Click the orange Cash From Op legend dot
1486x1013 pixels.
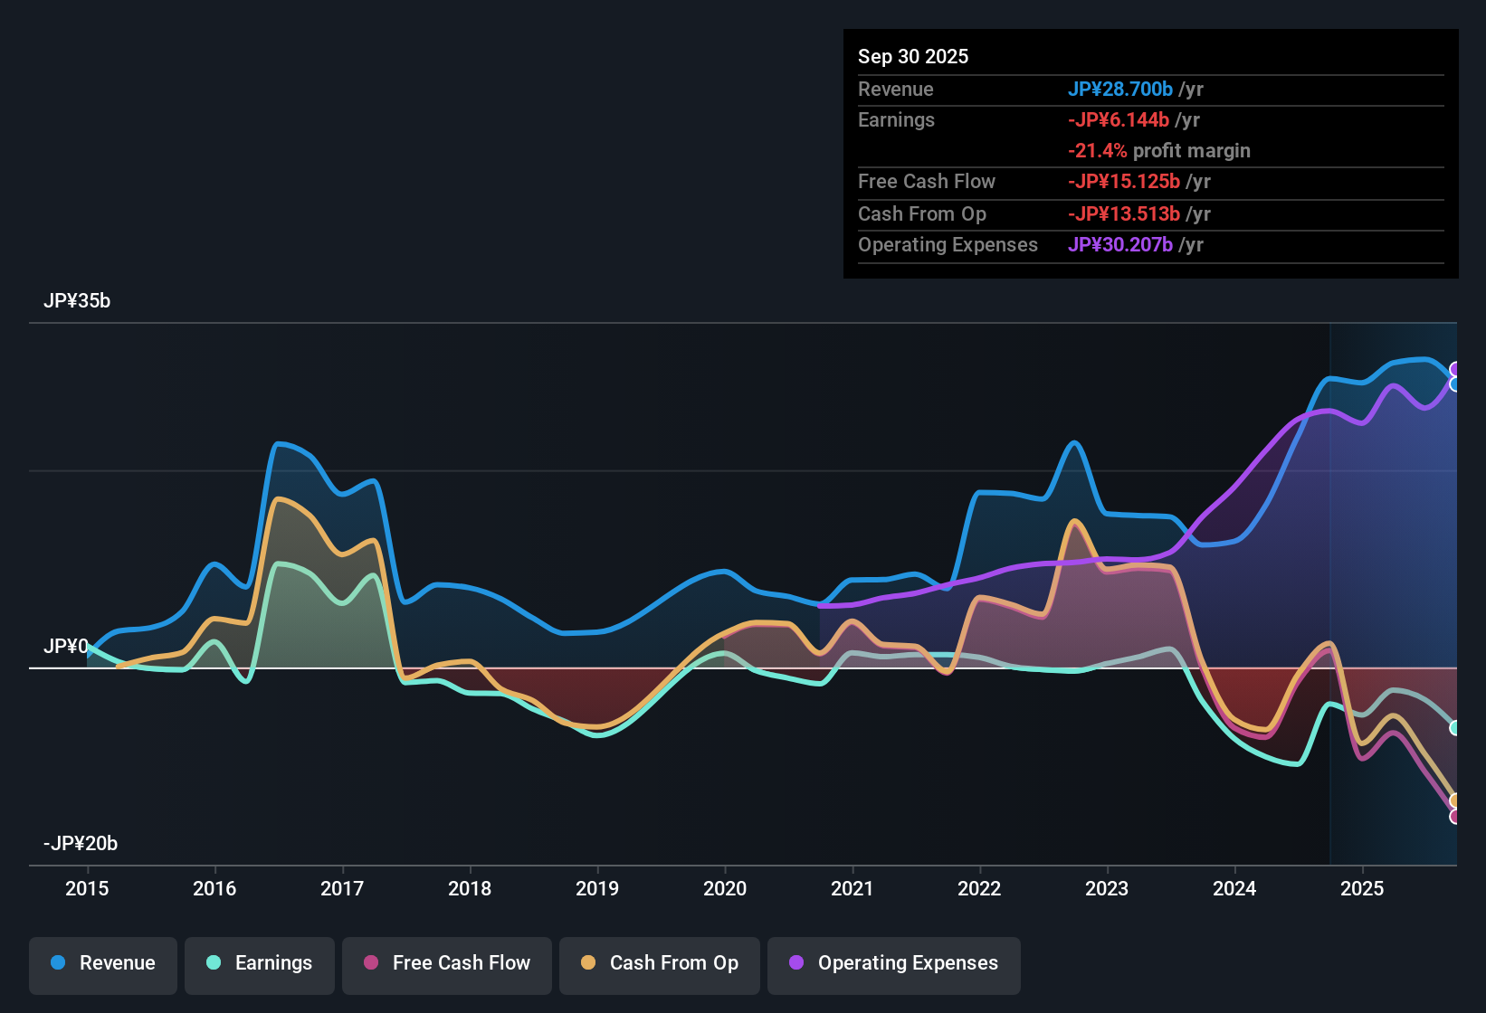coord(588,963)
